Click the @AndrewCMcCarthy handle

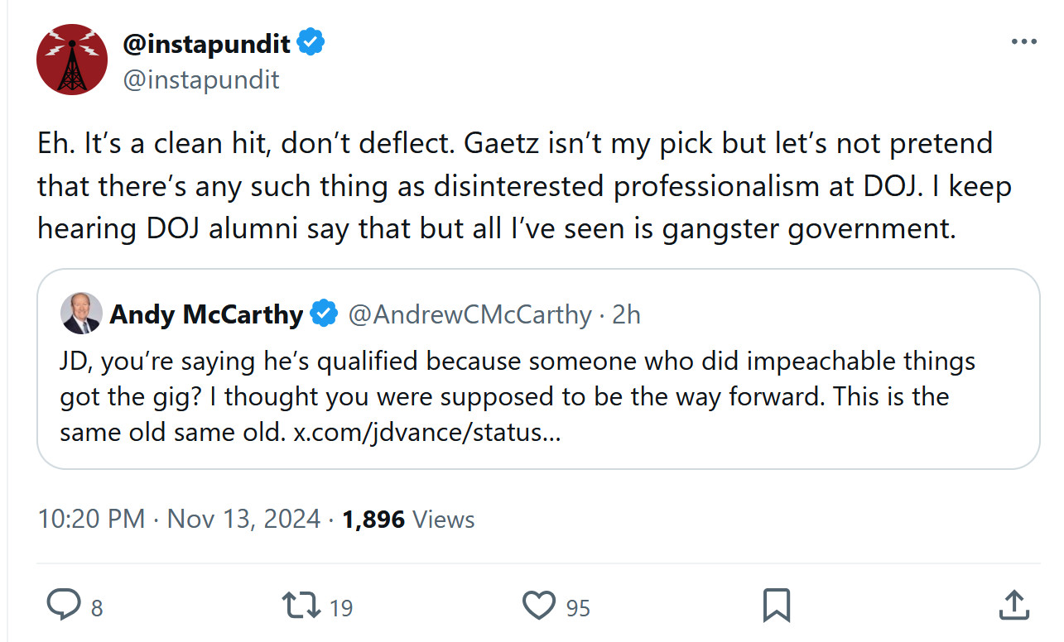[470, 314]
